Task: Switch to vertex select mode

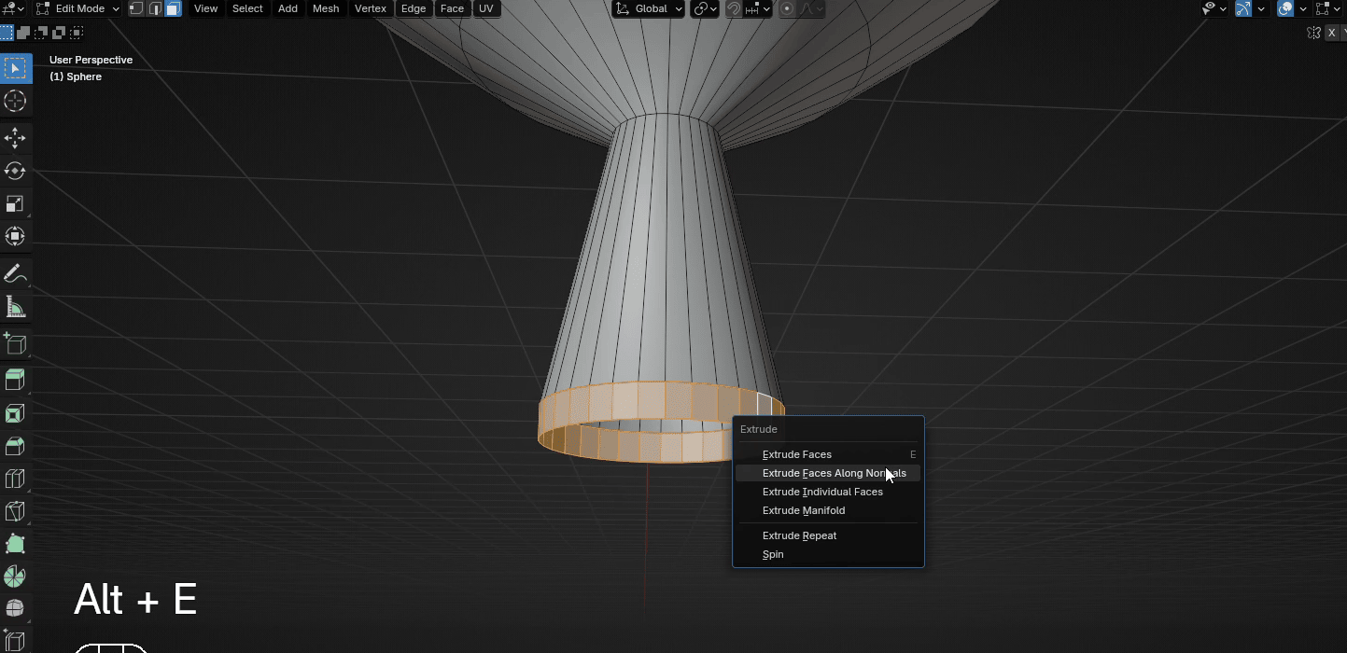Action: coord(136,8)
